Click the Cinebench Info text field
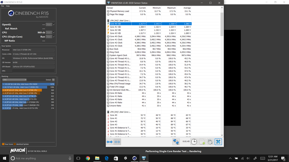This screenshot has width=289, height=162. tap(33, 71)
